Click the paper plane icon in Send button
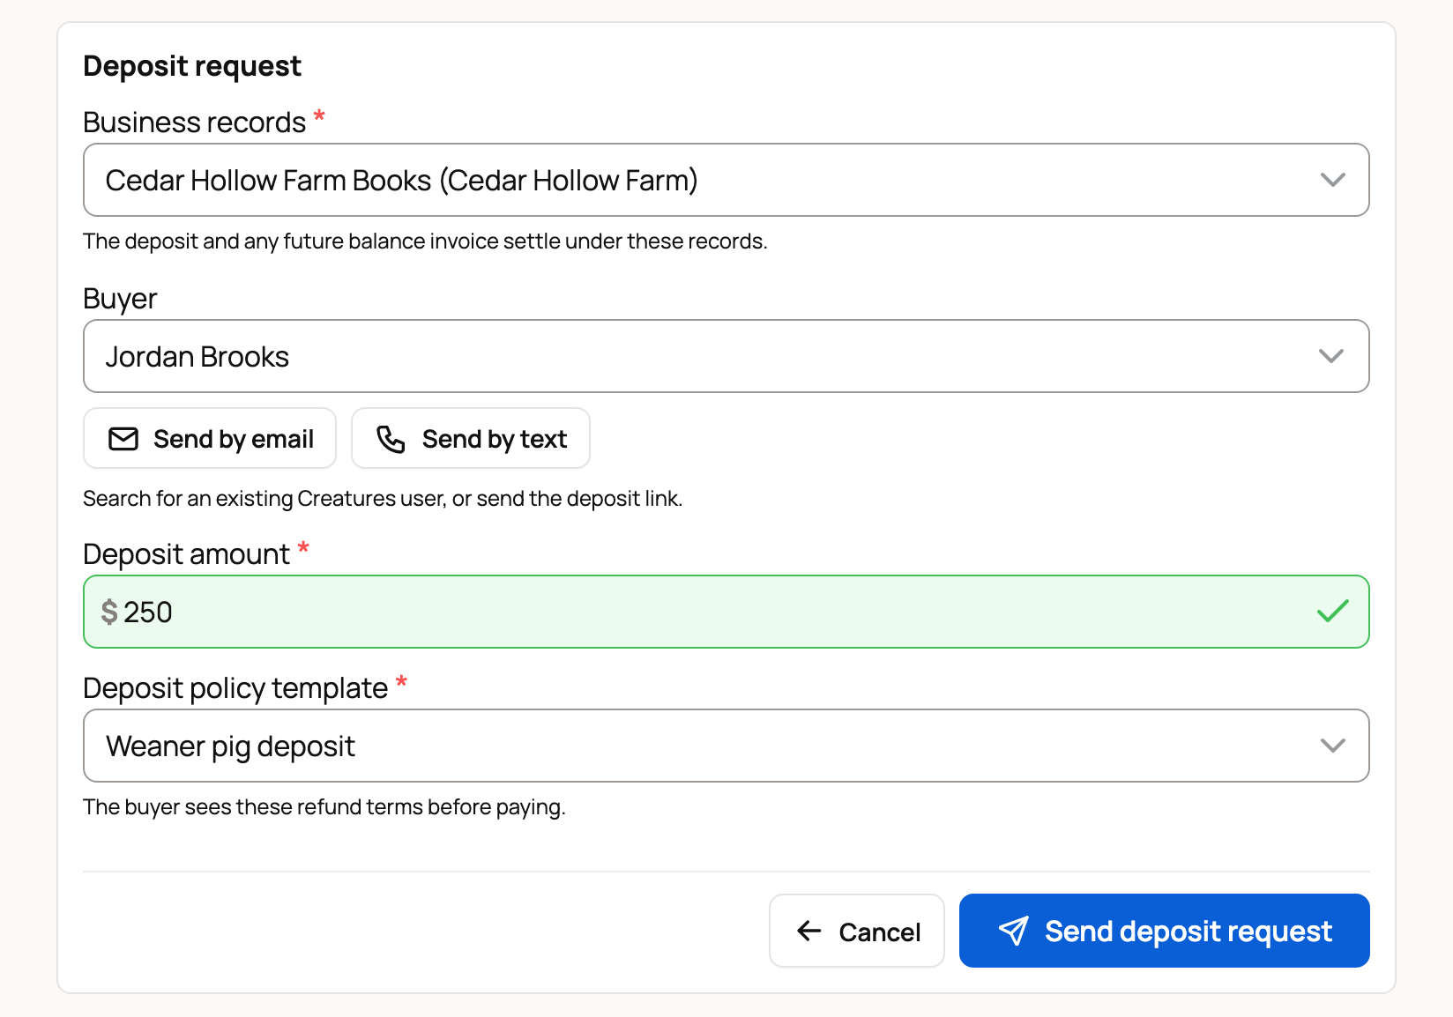This screenshot has height=1017, width=1453. [1013, 931]
